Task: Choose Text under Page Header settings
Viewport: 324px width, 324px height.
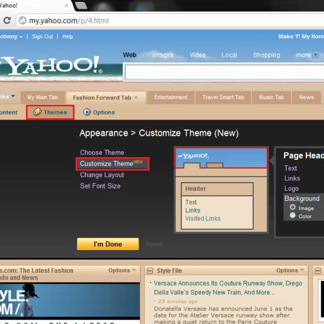Action: (291, 168)
